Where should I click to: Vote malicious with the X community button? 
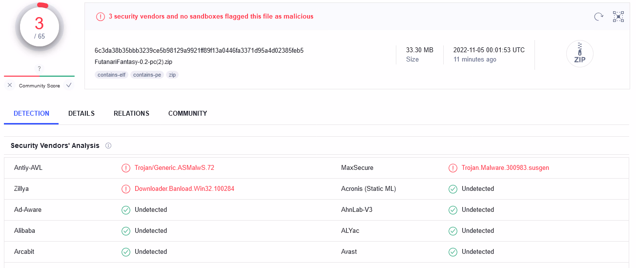[x=10, y=85]
